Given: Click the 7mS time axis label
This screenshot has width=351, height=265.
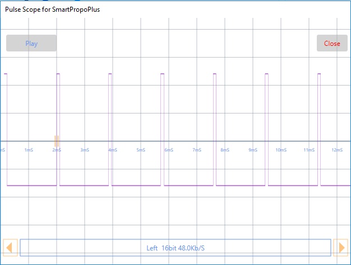Looking at the screenshot, I should (197, 150).
